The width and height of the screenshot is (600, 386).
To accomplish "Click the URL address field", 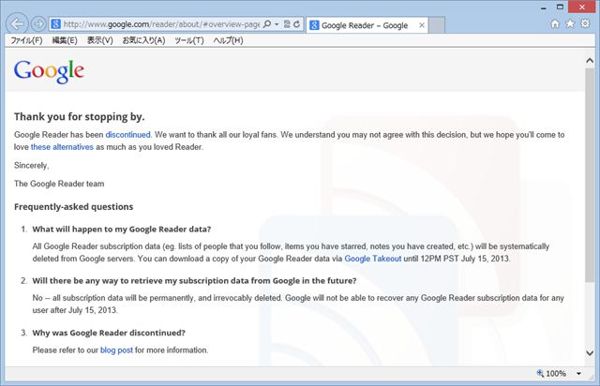I will (161, 24).
